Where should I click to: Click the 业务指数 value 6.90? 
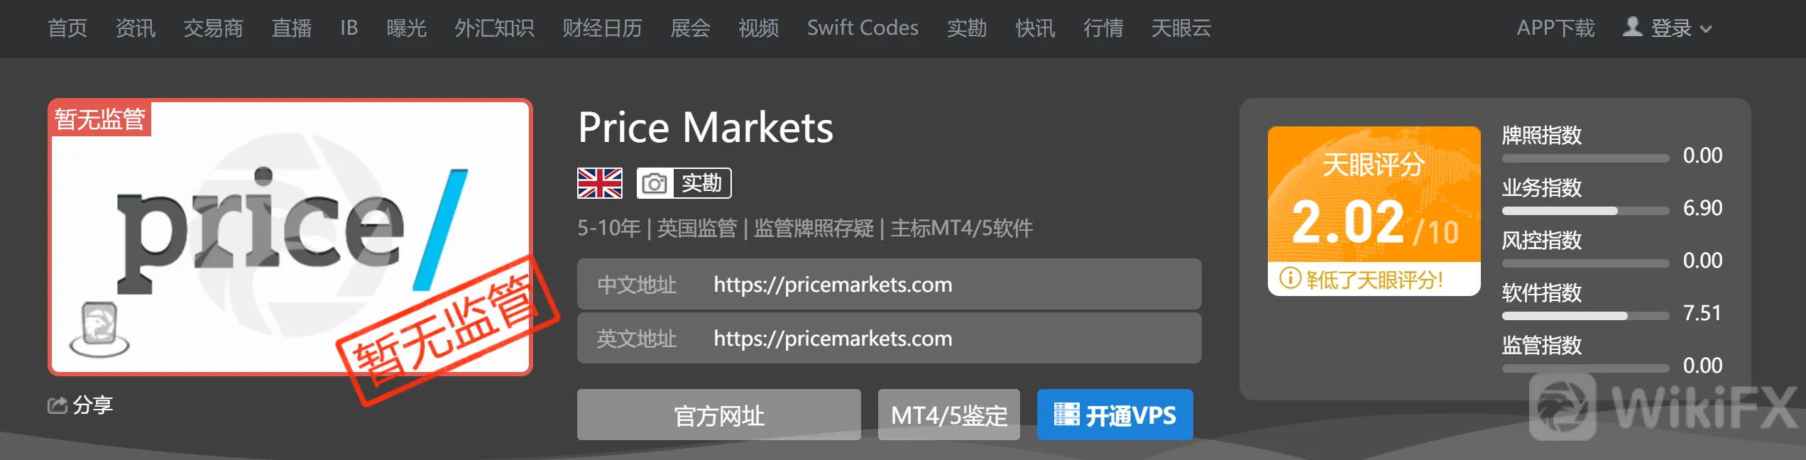pyautogui.click(x=1702, y=208)
